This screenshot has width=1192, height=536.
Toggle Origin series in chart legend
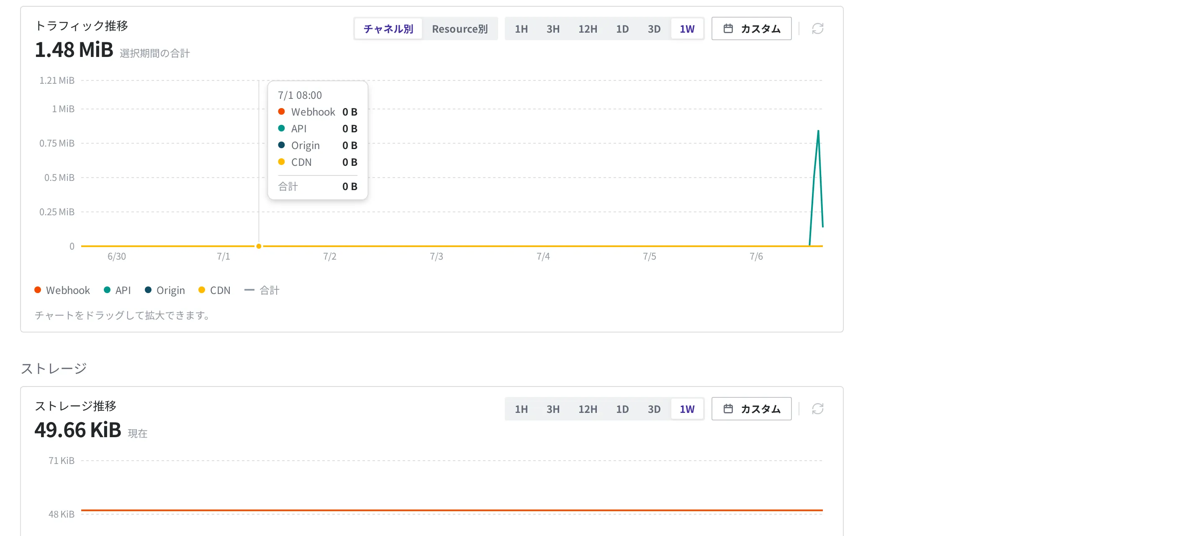tap(165, 290)
